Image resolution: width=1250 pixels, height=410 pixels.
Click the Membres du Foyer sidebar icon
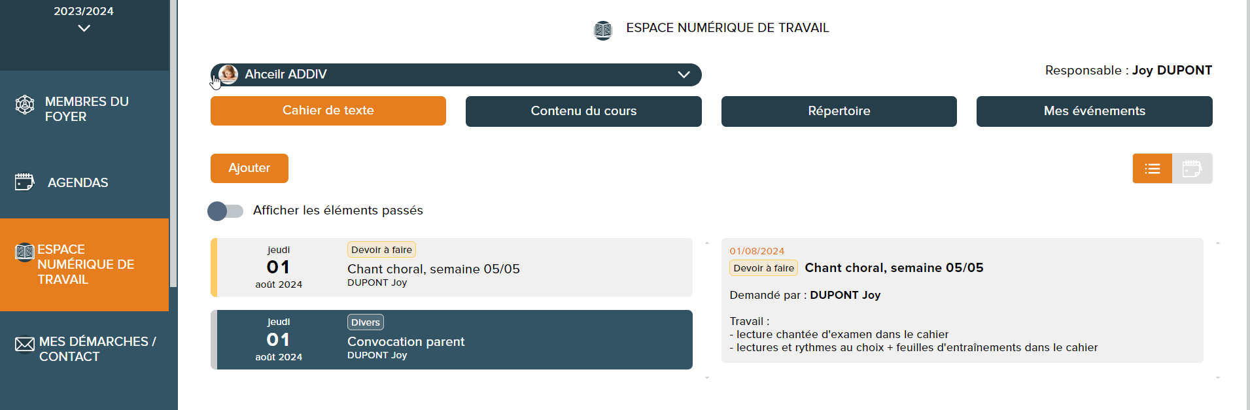point(25,105)
